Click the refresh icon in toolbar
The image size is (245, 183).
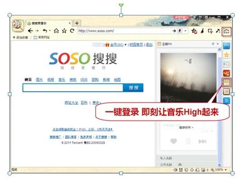click(72, 31)
